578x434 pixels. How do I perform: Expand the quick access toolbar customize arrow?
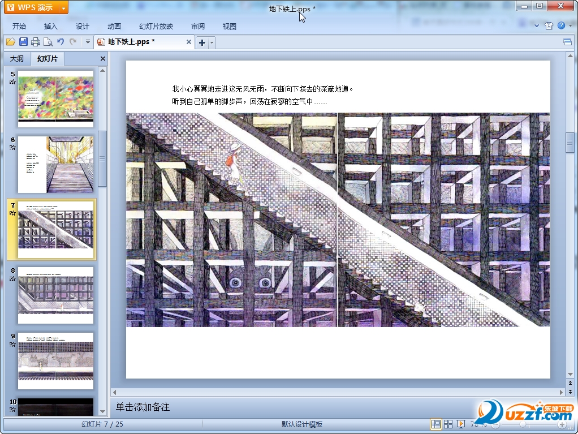pos(88,42)
